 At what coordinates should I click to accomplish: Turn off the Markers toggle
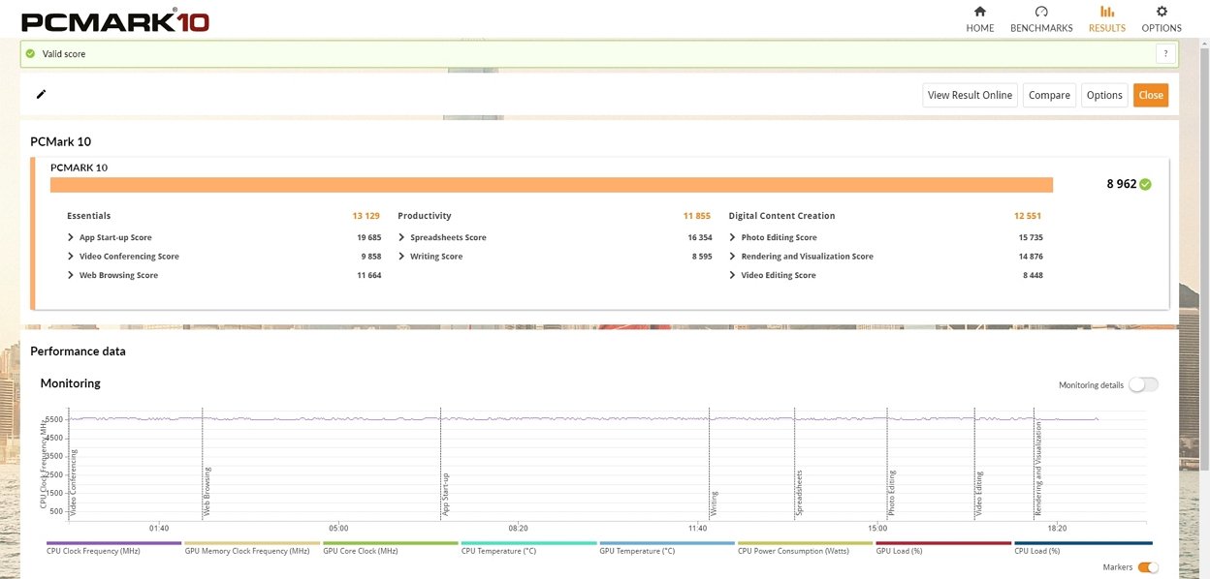click(x=1147, y=567)
